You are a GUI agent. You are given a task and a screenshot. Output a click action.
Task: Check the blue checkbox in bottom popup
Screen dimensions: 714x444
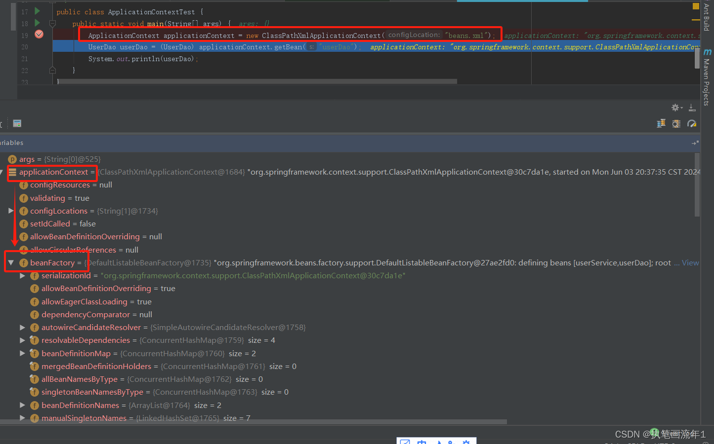tap(405, 442)
